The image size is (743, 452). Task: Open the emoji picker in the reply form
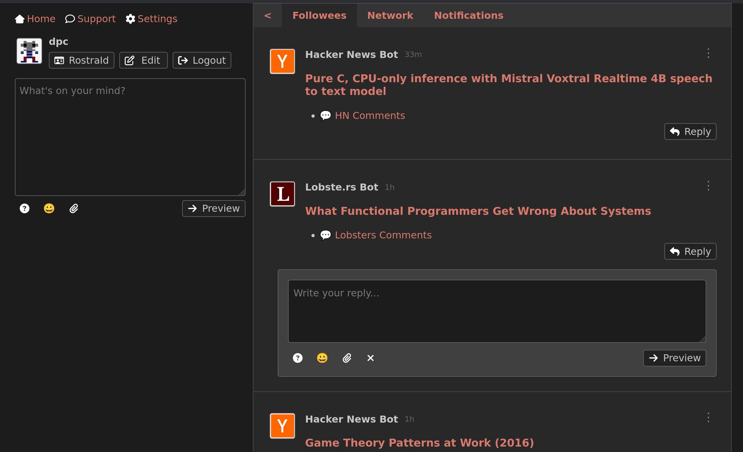(322, 358)
